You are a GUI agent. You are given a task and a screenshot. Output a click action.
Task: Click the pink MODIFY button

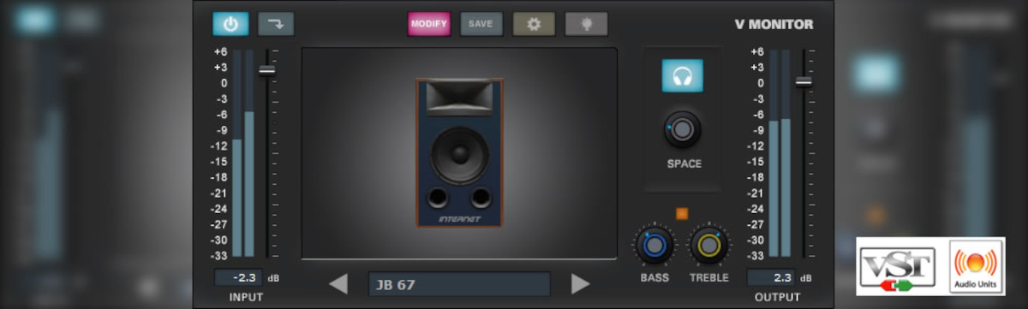click(x=429, y=24)
